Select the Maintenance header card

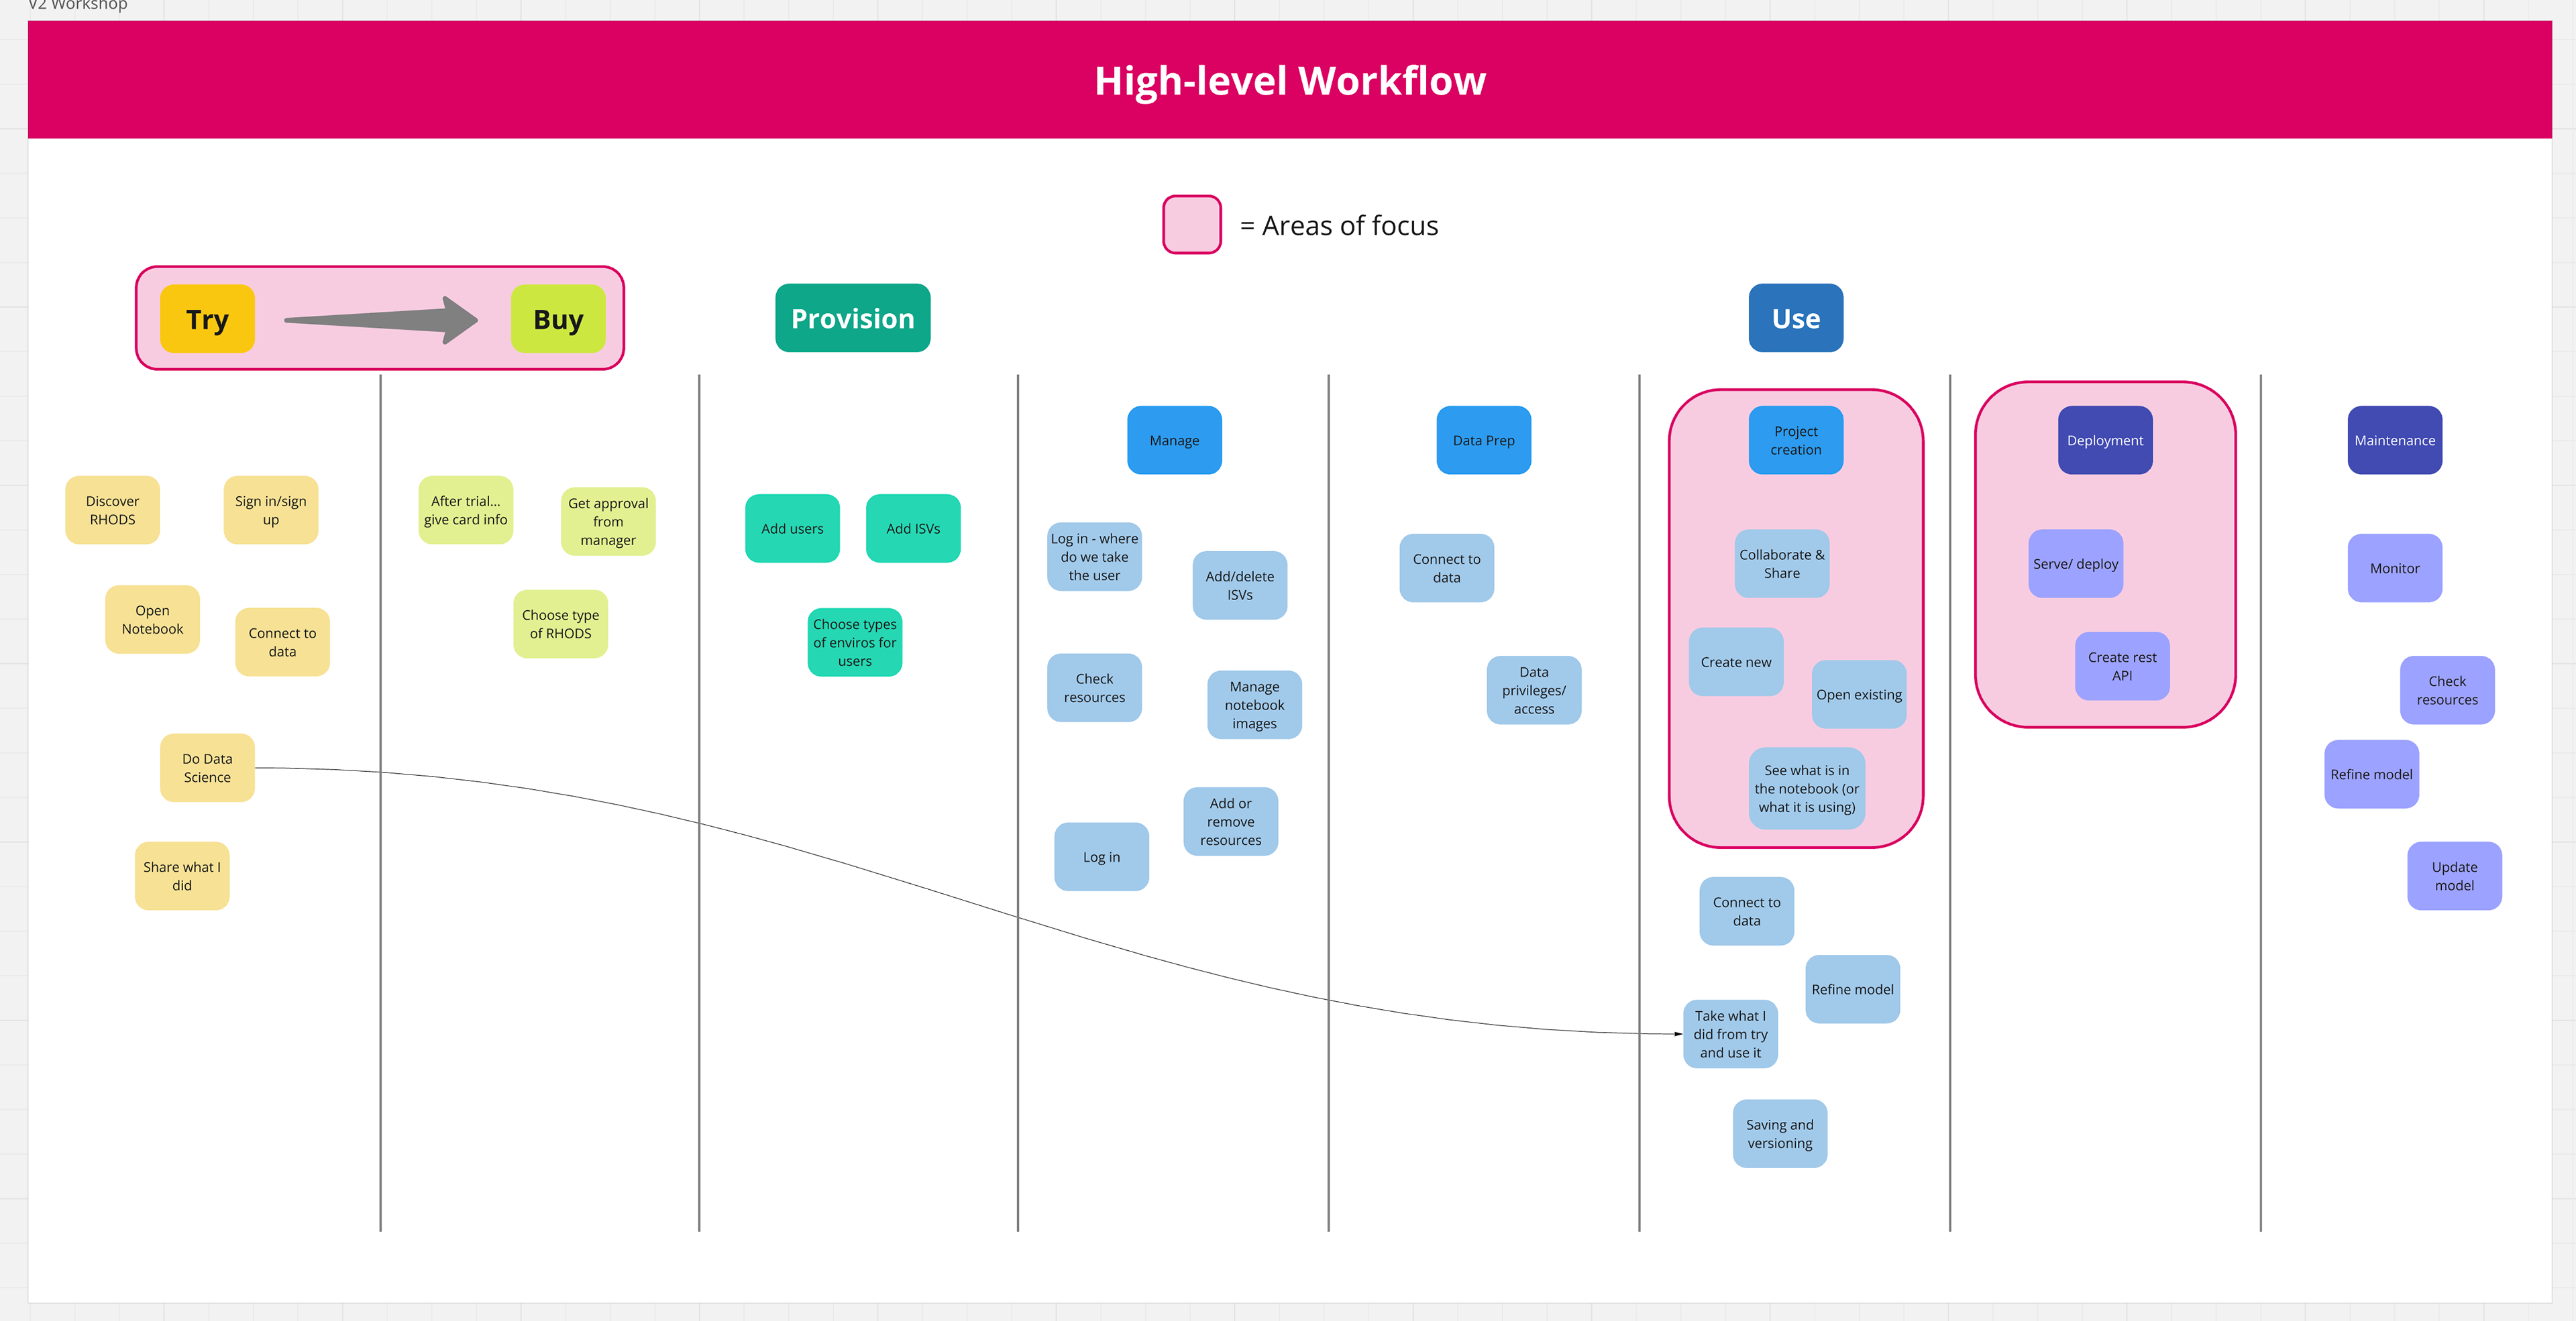2395,440
